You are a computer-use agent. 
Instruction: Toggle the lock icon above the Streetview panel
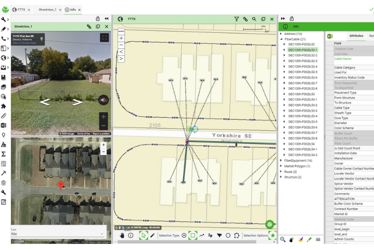(98, 18)
